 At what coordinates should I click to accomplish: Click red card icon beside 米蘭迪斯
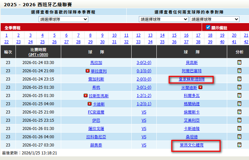click(200, 87)
